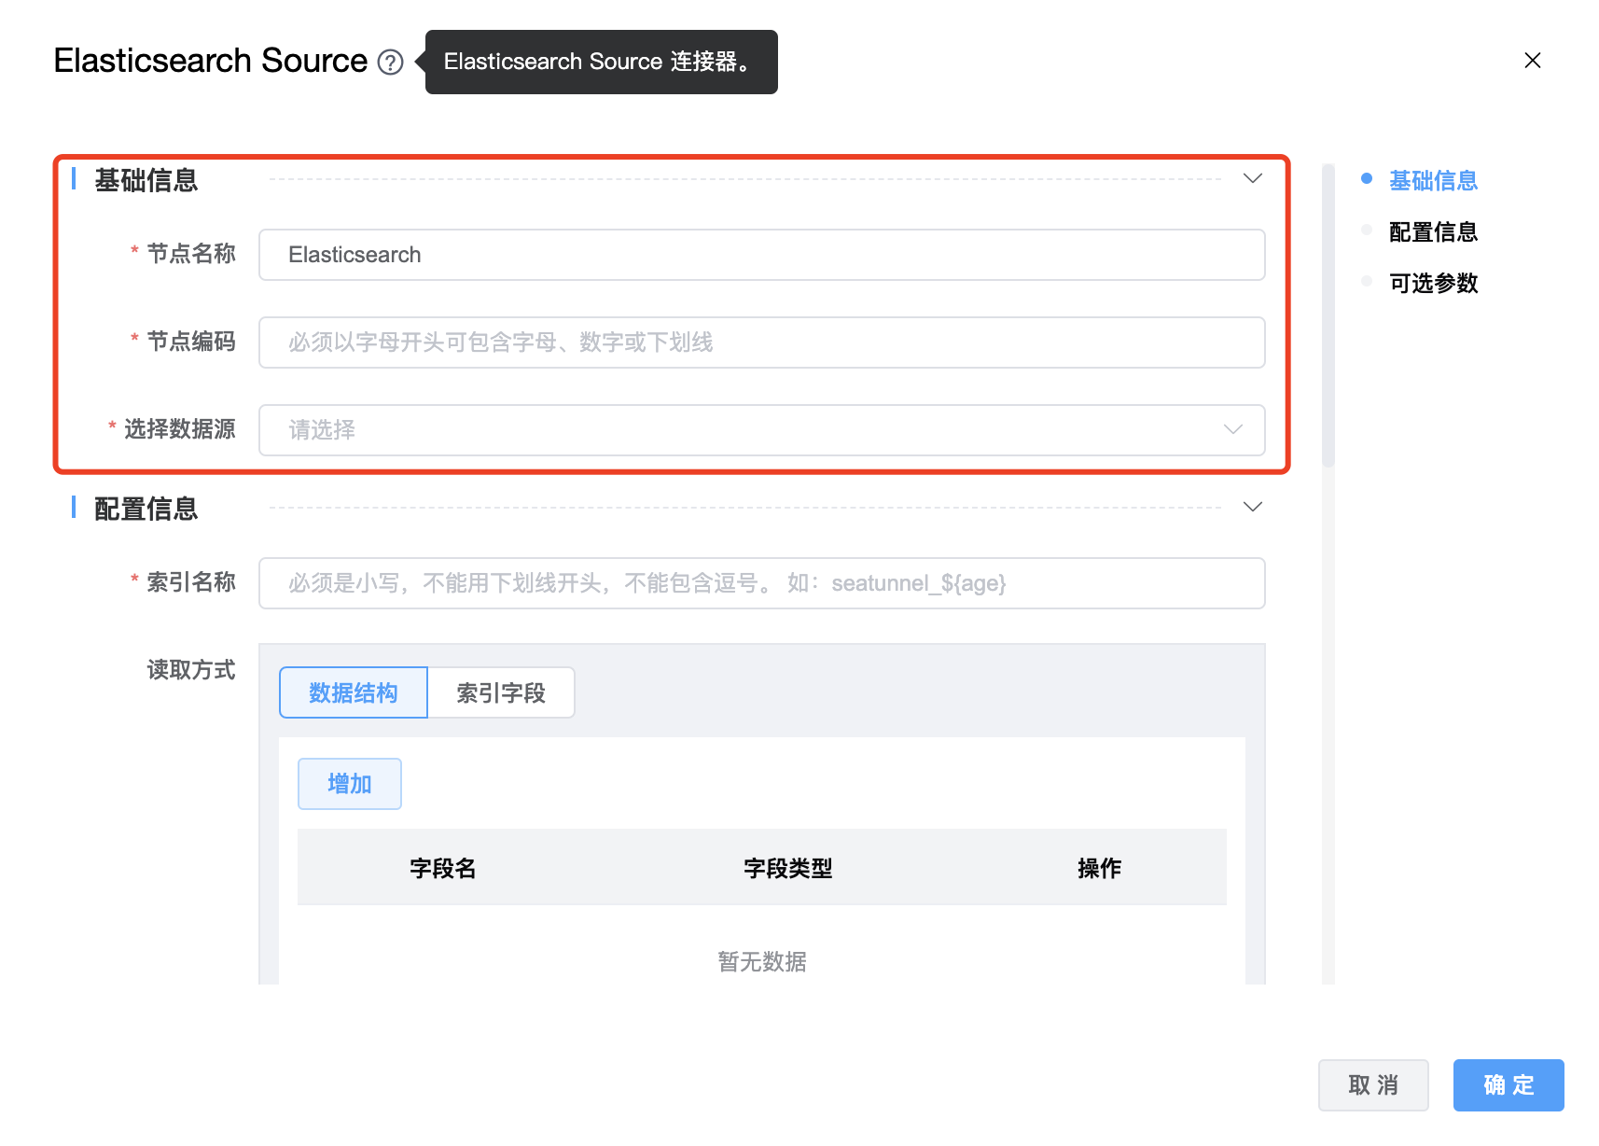Click the vertical scrollbar of the form
Viewport: 1599px width, 1146px height.
pos(1328,317)
